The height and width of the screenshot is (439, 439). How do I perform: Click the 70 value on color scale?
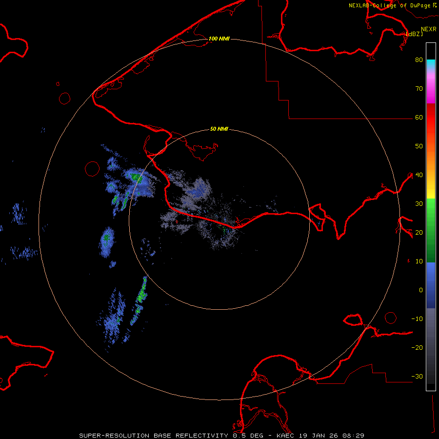click(419, 89)
